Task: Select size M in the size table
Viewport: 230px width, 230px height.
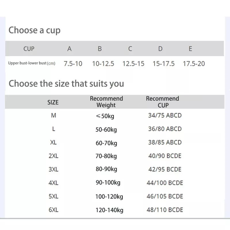Action: (x=53, y=116)
